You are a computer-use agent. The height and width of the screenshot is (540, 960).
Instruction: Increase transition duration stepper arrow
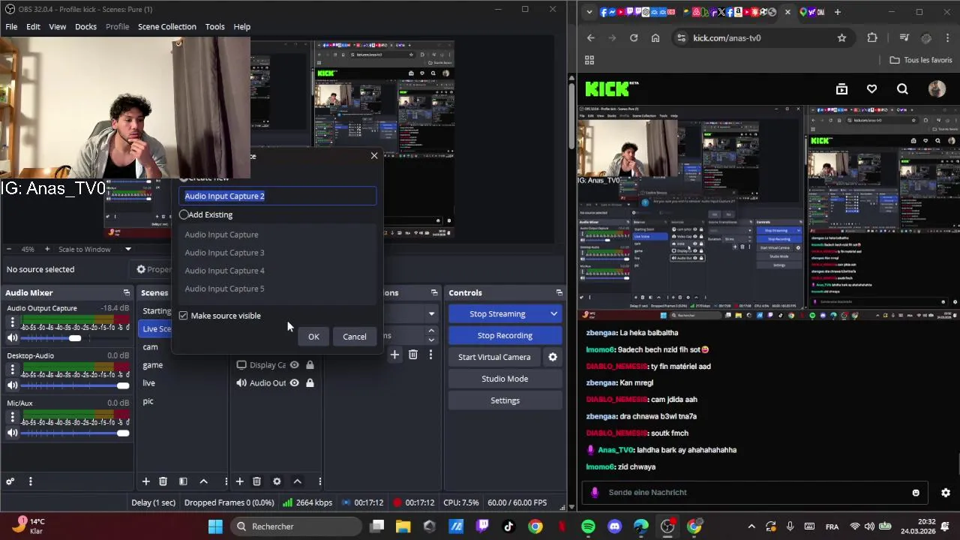431,331
